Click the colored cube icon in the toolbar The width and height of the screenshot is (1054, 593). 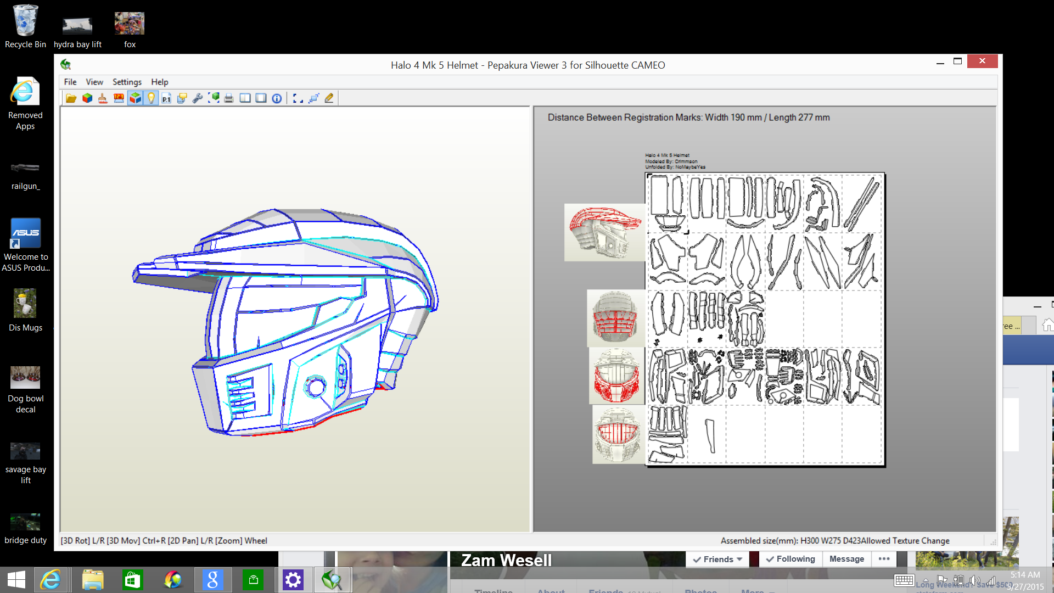tap(87, 98)
